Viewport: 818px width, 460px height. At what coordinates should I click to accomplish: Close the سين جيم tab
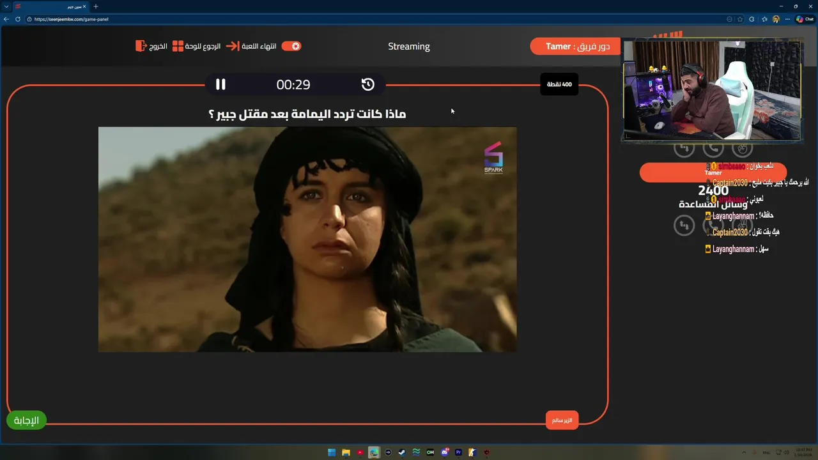click(x=84, y=6)
